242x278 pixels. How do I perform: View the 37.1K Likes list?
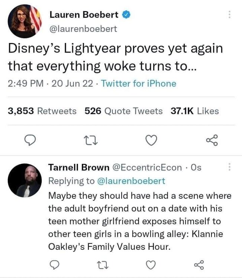(x=194, y=111)
